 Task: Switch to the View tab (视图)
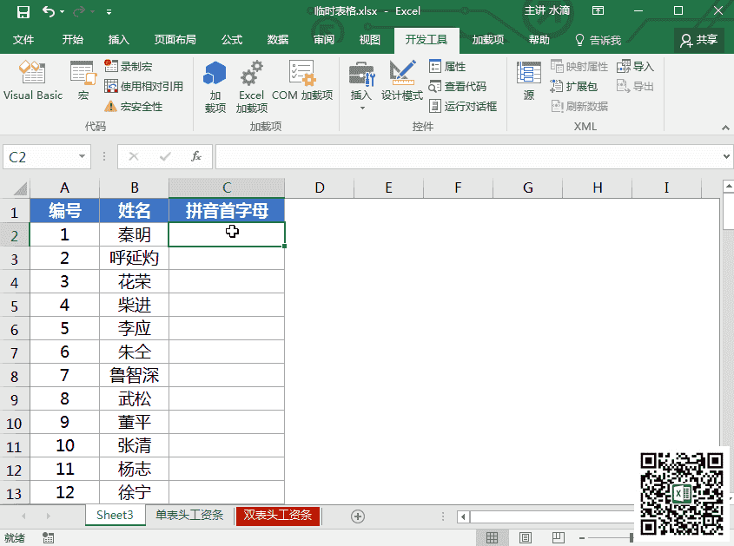(369, 40)
